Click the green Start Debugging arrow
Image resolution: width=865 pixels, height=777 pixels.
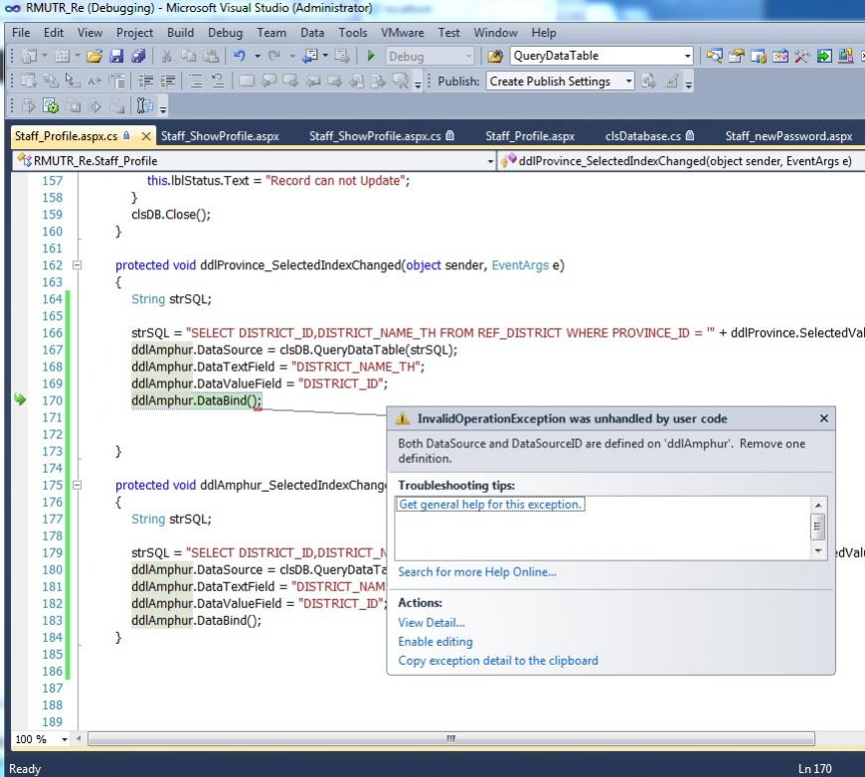click(x=371, y=56)
